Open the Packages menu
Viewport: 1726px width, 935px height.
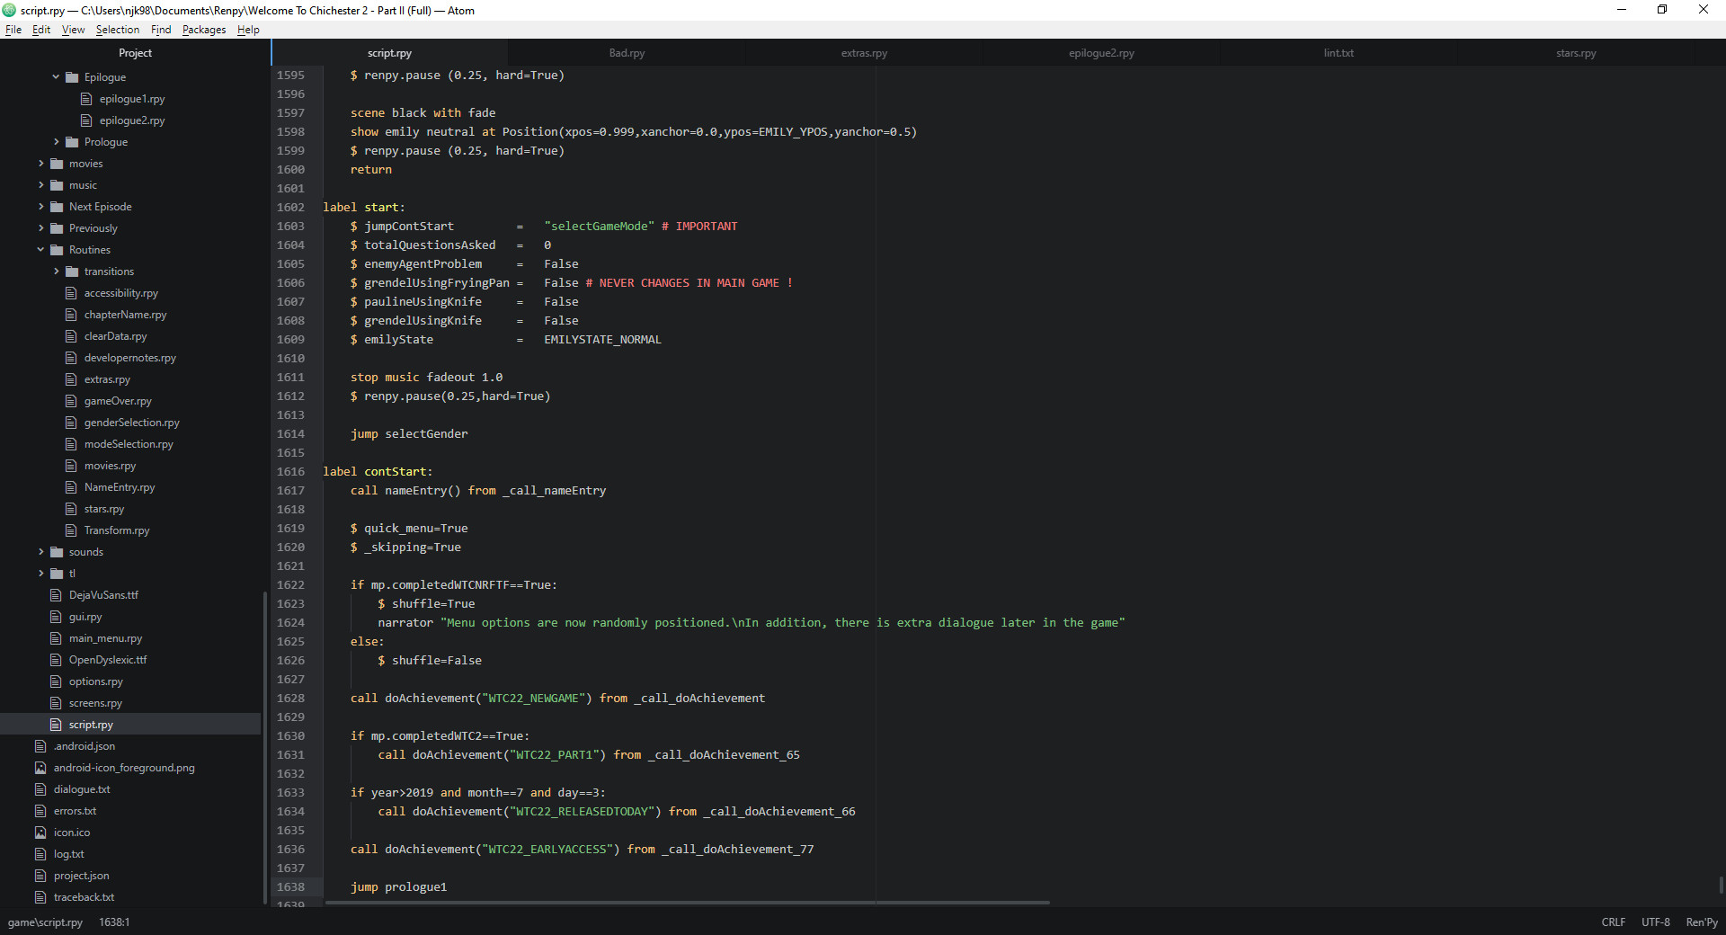pos(203,29)
